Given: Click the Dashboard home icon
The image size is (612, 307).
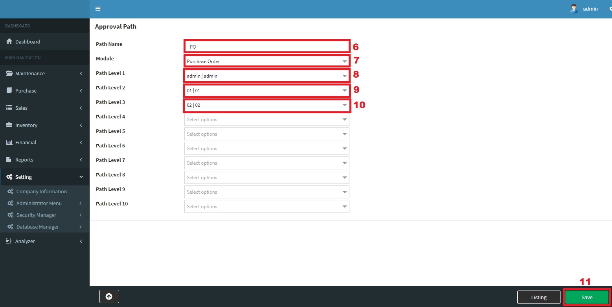Looking at the screenshot, I should (x=9, y=42).
